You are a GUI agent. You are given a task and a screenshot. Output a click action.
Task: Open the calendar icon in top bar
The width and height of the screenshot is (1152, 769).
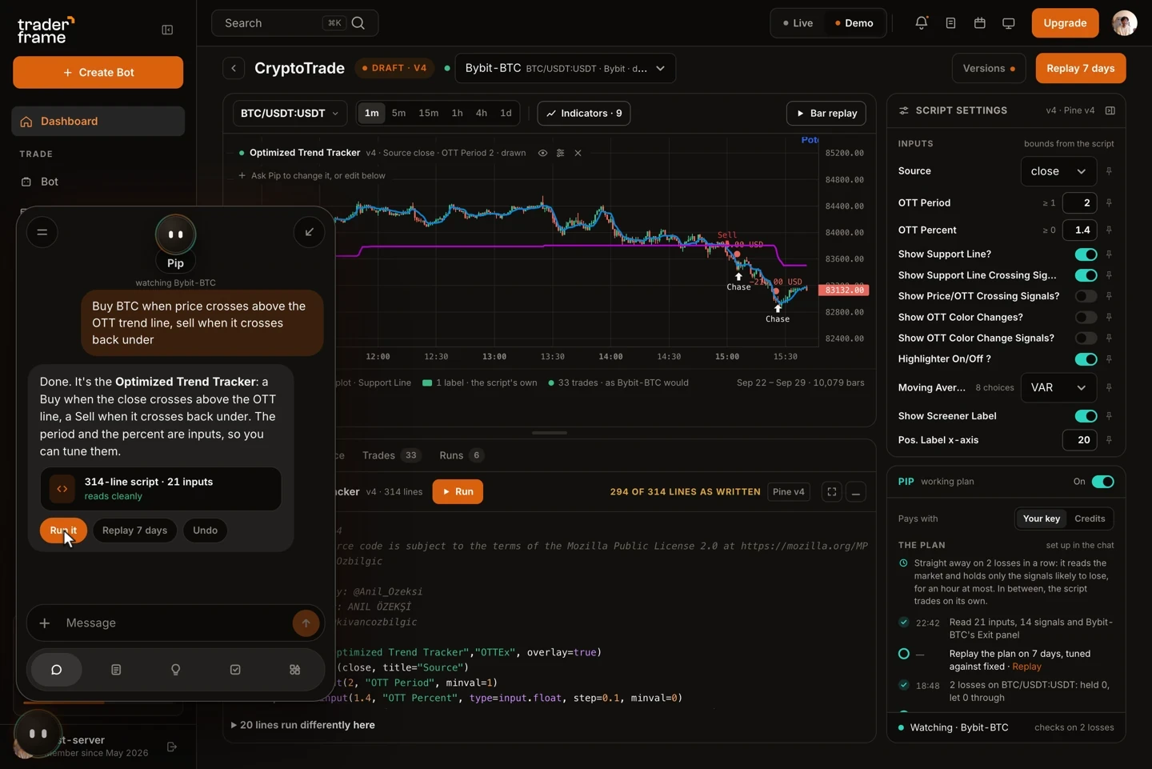click(979, 23)
